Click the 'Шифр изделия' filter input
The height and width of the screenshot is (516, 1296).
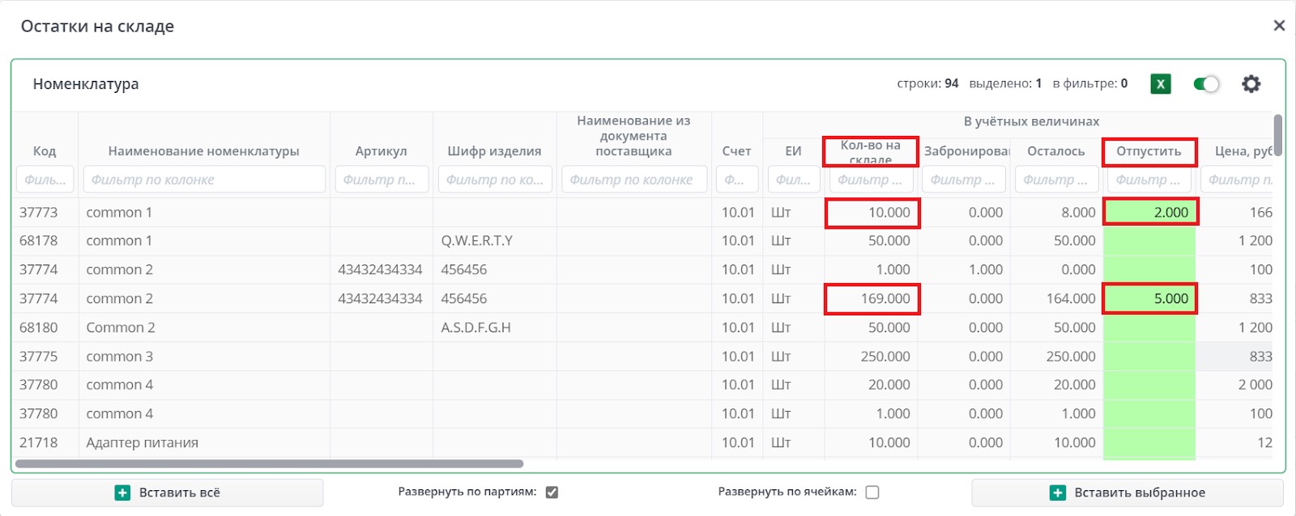pos(495,180)
